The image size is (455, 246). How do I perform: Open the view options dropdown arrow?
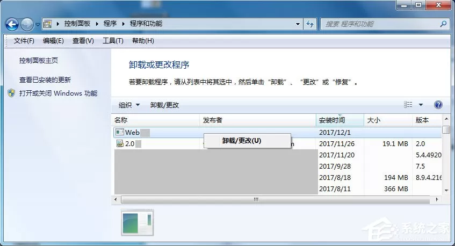(x=421, y=105)
